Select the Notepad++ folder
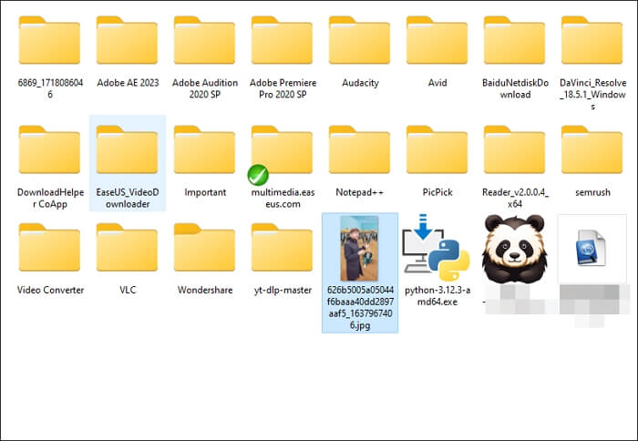The width and height of the screenshot is (638, 441). (359, 150)
